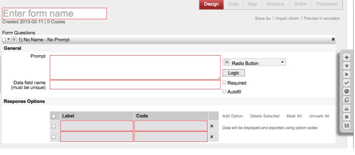Expand the question 1 header arrow menu

click(9, 39)
